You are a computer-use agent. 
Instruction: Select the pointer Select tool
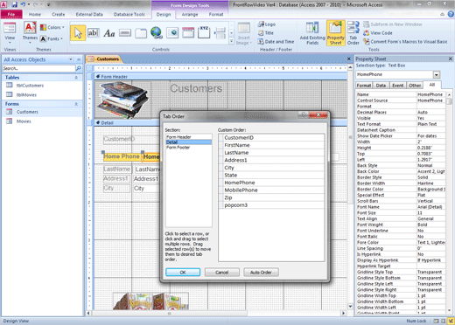78,33
